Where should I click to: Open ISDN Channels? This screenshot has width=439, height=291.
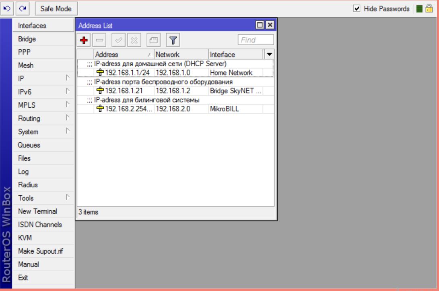[43, 224]
